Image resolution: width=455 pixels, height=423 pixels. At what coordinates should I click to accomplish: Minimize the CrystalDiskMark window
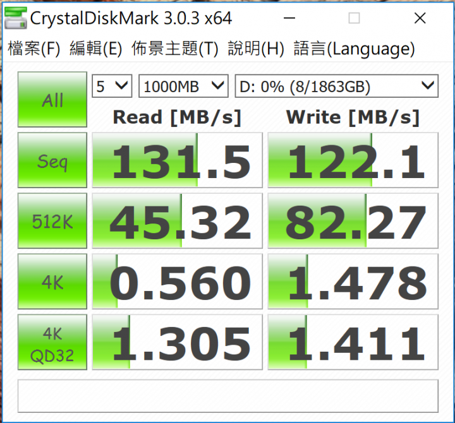[289, 18]
